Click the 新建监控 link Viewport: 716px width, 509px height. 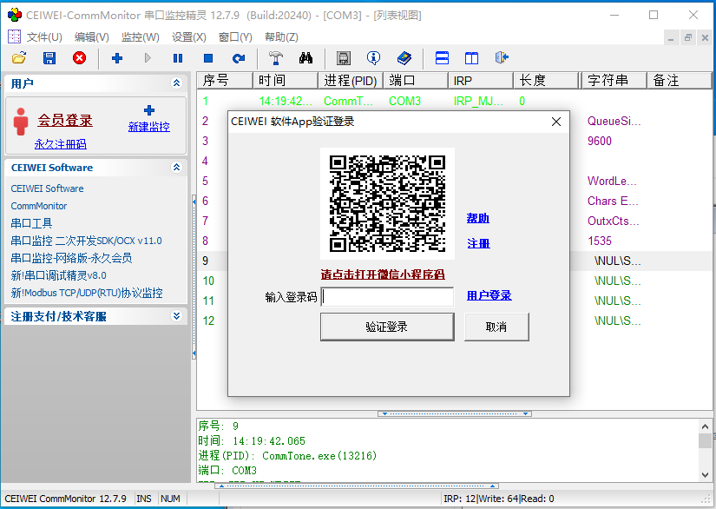point(149,127)
